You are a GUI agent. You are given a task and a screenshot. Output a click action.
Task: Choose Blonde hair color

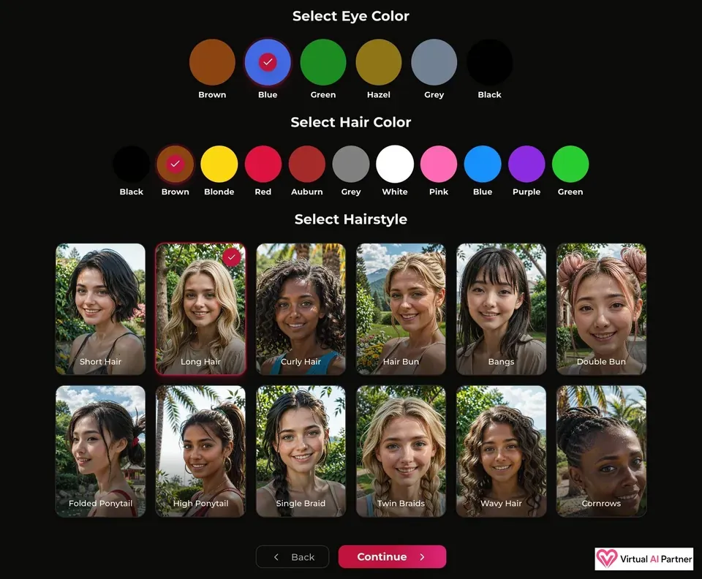pyautogui.click(x=219, y=164)
